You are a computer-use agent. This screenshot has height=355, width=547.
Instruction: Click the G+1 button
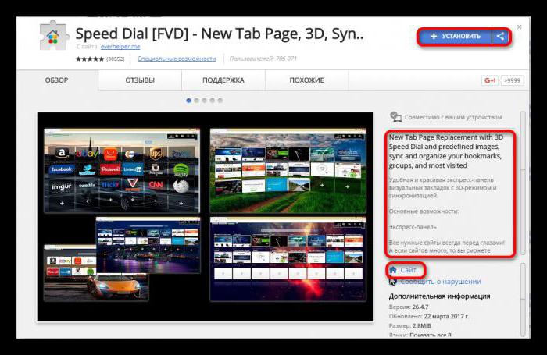tap(490, 80)
